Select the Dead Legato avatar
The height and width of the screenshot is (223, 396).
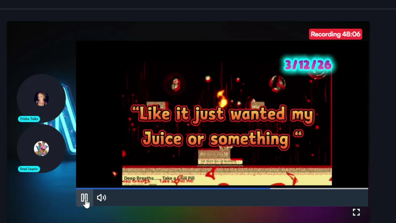pos(41,149)
